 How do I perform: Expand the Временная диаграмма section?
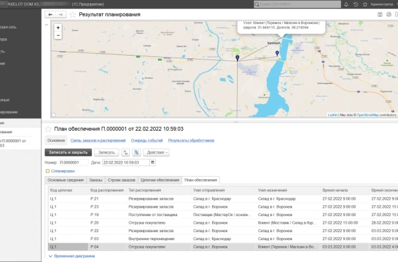click(72, 256)
